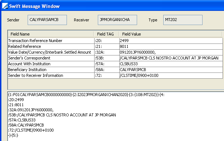Click the :58A: tag cell
This screenshot has width=224, height=141.
[x=107, y=70]
